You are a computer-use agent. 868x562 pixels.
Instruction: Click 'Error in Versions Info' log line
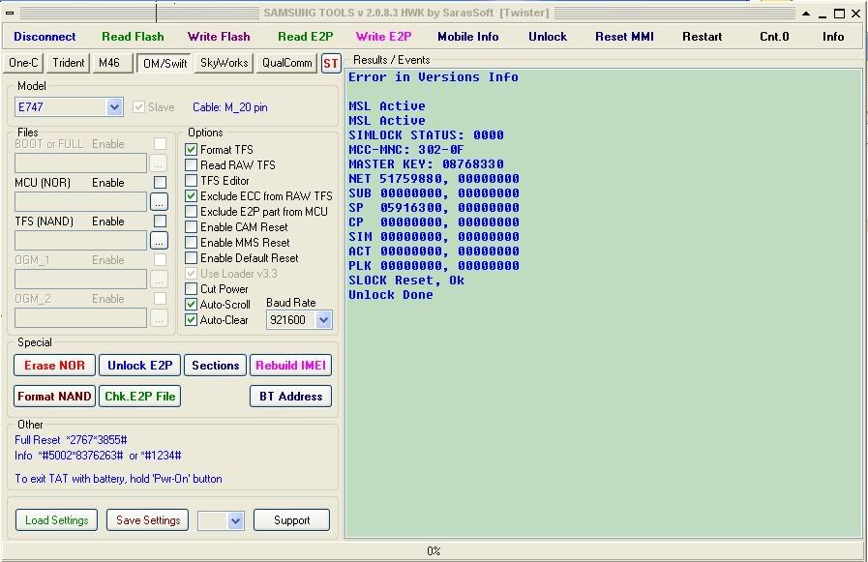tap(433, 77)
